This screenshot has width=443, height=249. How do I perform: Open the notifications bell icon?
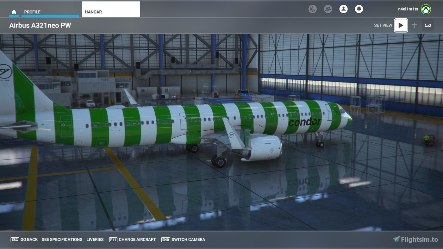pos(359,9)
